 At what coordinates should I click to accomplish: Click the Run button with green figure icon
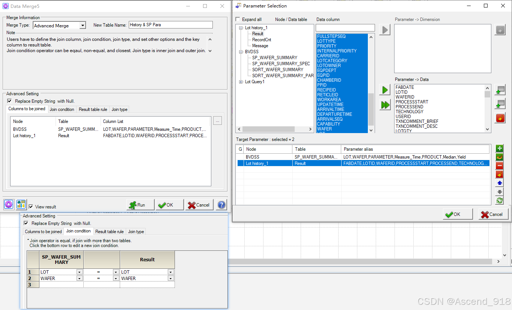(x=140, y=205)
